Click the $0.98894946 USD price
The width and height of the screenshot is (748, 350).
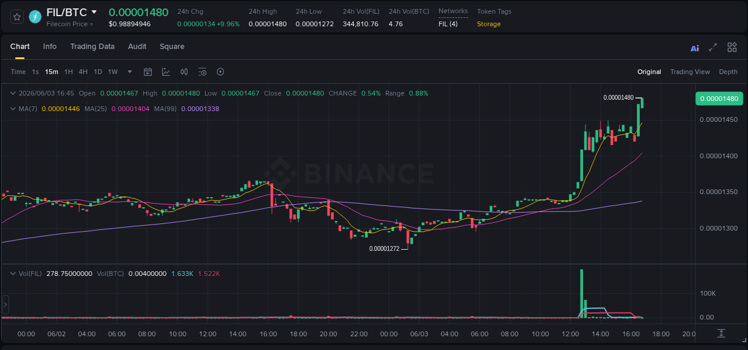pos(130,24)
